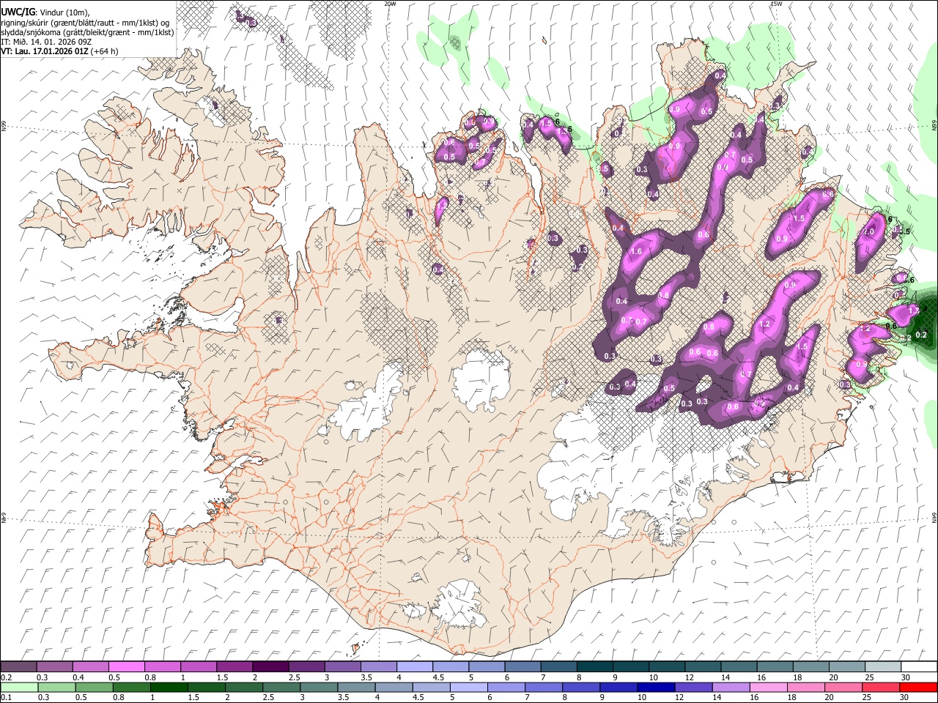Choose the slate blue 6 snow-scale swatch
The width and height of the screenshot is (938, 703).
point(522,666)
